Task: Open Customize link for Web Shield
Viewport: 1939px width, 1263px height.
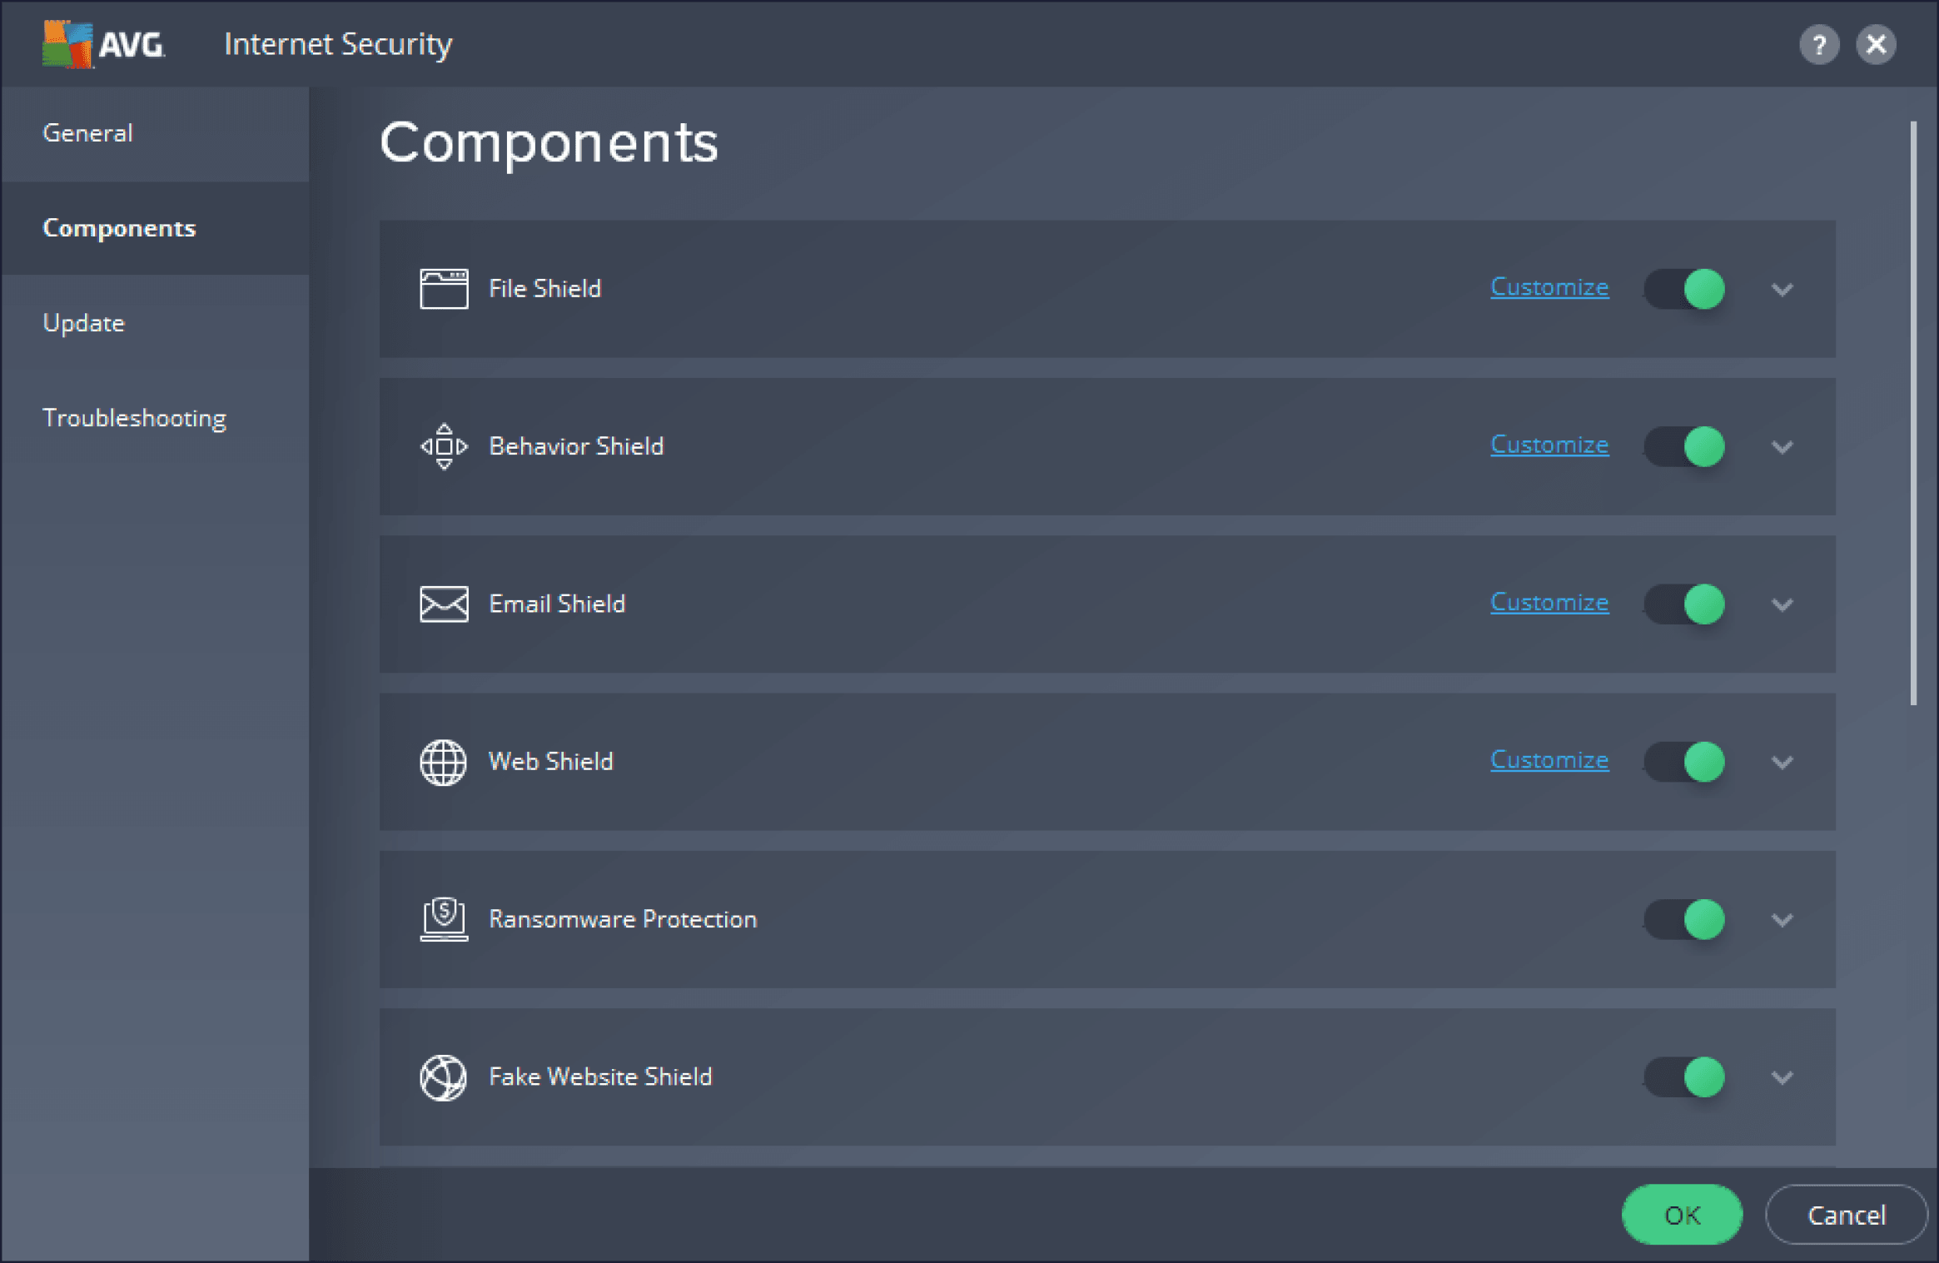Action: (1549, 760)
